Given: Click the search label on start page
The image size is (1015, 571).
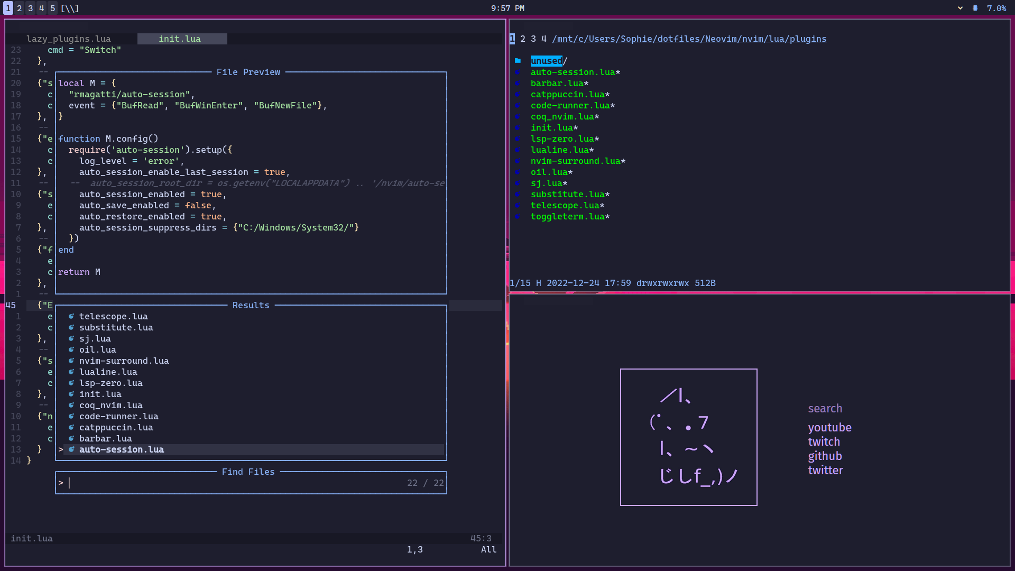Looking at the screenshot, I should 825,408.
